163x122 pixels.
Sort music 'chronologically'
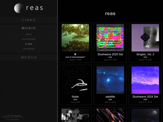click(x=29, y=39)
